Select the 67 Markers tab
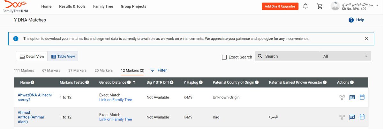This screenshot has height=129, width=383. [51, 70]
